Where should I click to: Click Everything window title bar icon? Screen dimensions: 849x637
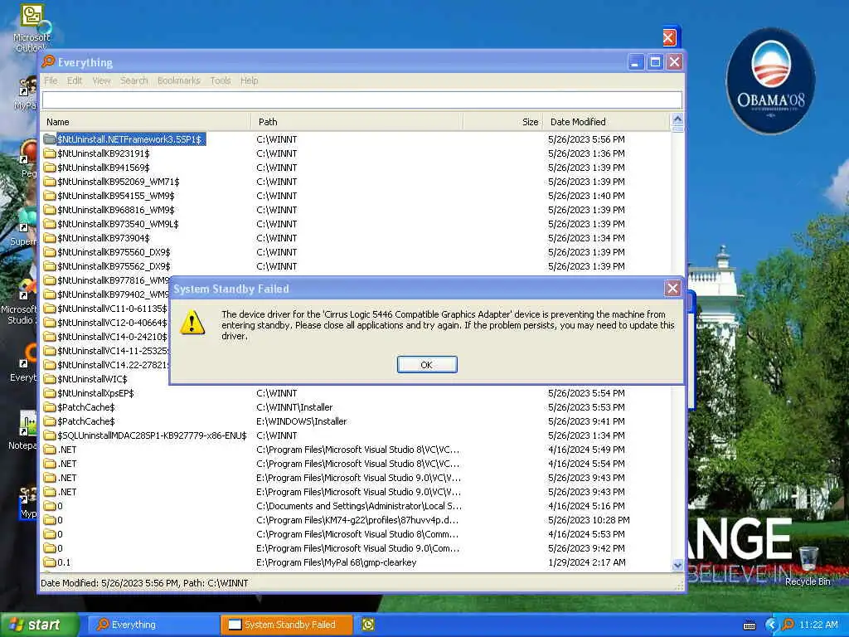tap(49, 61)
